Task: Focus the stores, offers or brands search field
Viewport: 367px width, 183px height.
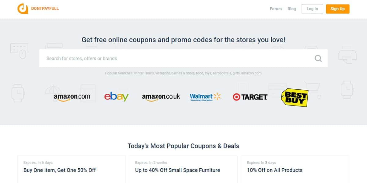Action: (177, 58)
